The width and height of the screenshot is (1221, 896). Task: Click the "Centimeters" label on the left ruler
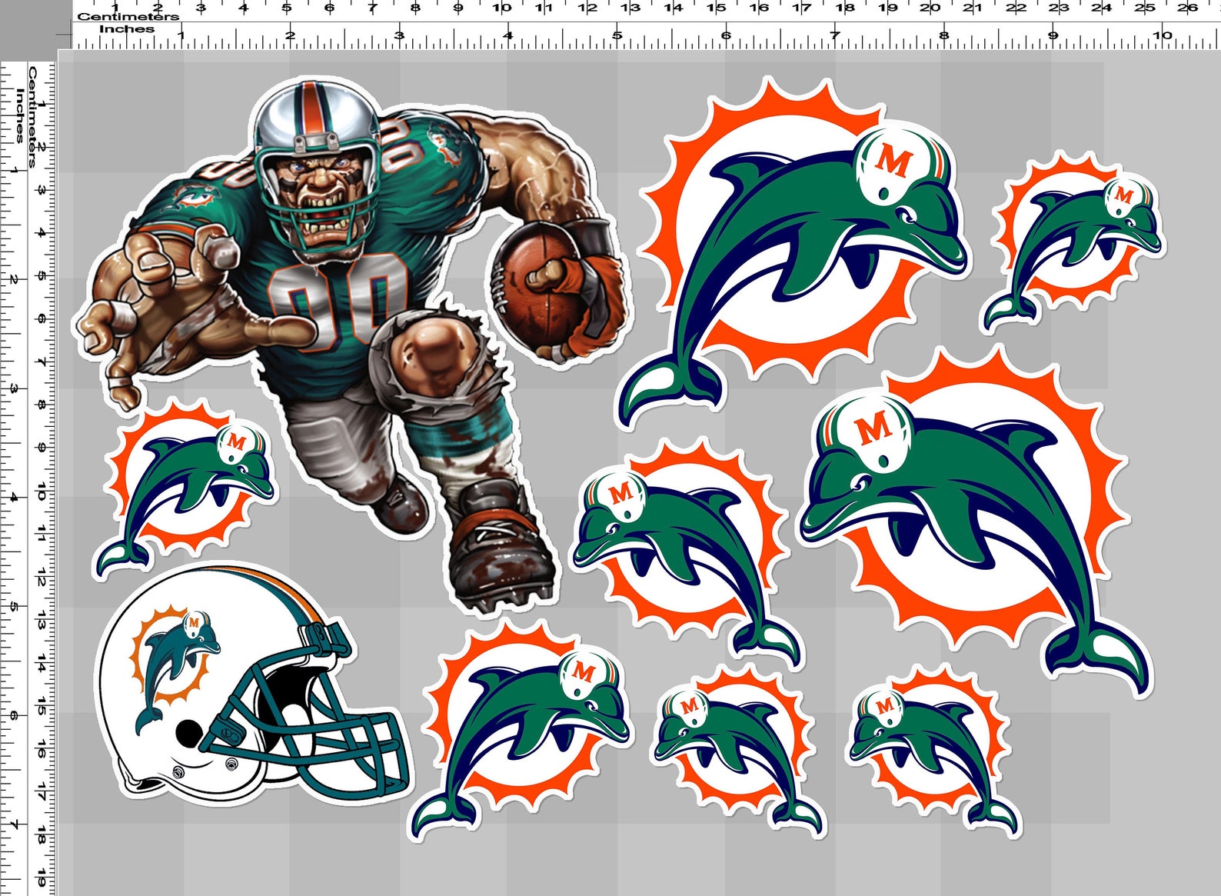point(33,116)
